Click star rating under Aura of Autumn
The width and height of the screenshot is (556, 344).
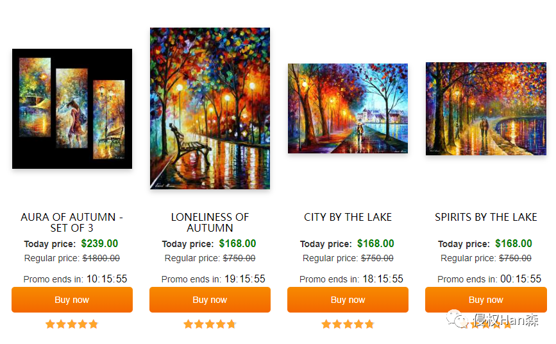[x=72, y=324]
